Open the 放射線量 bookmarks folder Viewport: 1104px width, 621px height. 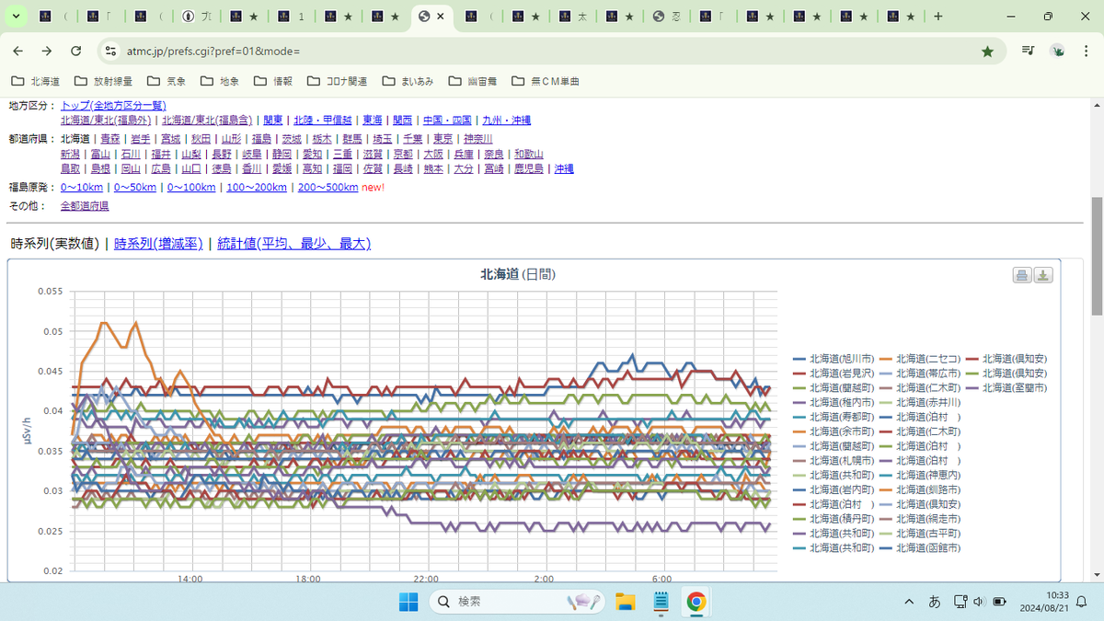[104, 81]
